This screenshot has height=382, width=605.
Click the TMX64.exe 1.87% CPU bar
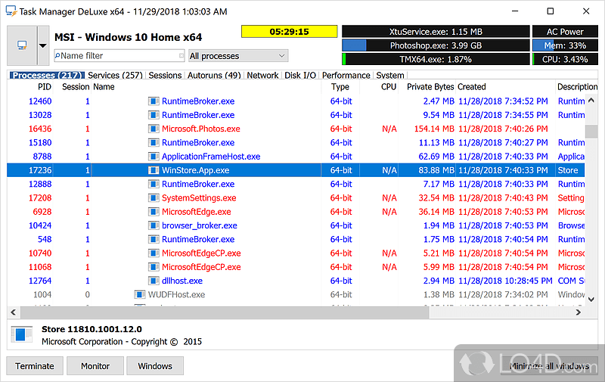pyautogui.click(x=436, y=60)
